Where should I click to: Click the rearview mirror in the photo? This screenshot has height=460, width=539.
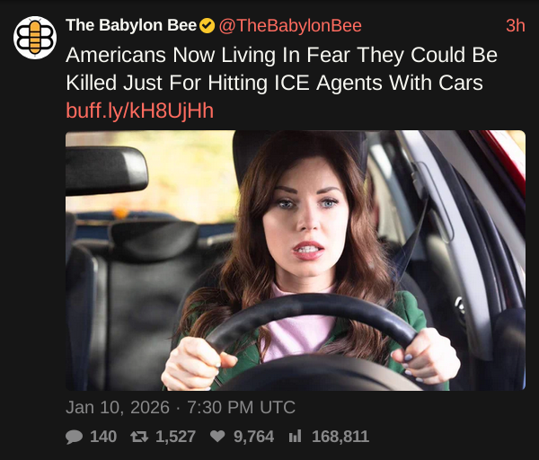(107, 171)
